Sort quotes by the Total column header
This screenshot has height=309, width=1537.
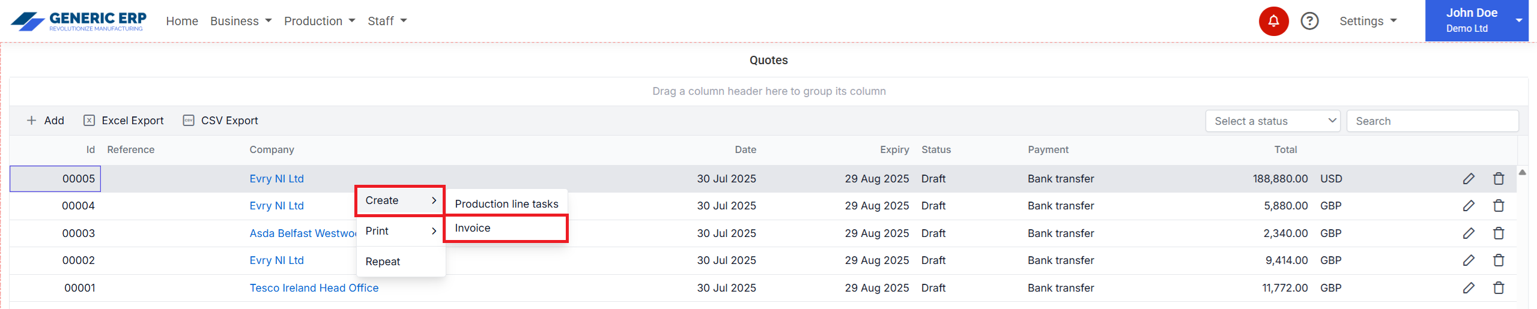pyautogui.click(x=1285, y=150)
